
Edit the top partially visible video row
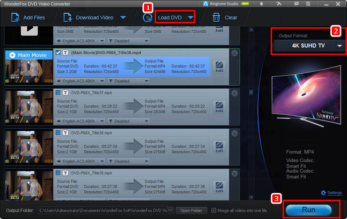219,29
